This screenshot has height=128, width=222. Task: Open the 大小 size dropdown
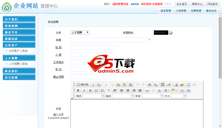(x=179, y=96)
